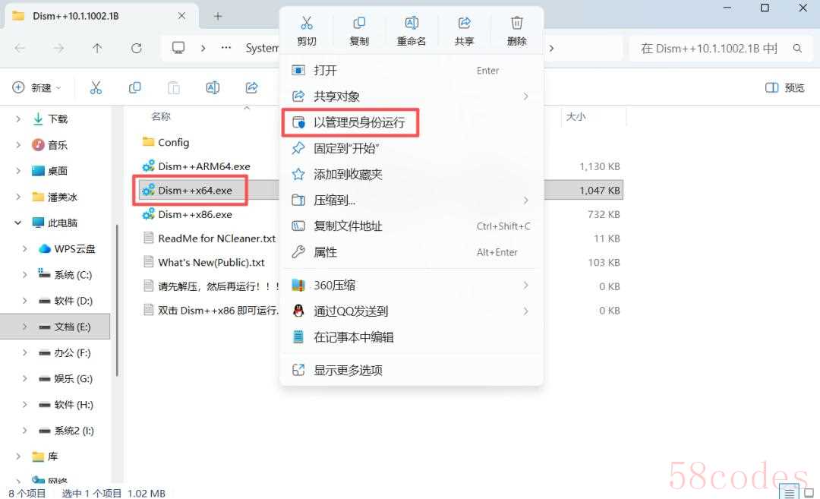The width and height of the screenshot is (820, 499).
Task: Expand arrow beside 共享对象
Action: click(525, 96)
